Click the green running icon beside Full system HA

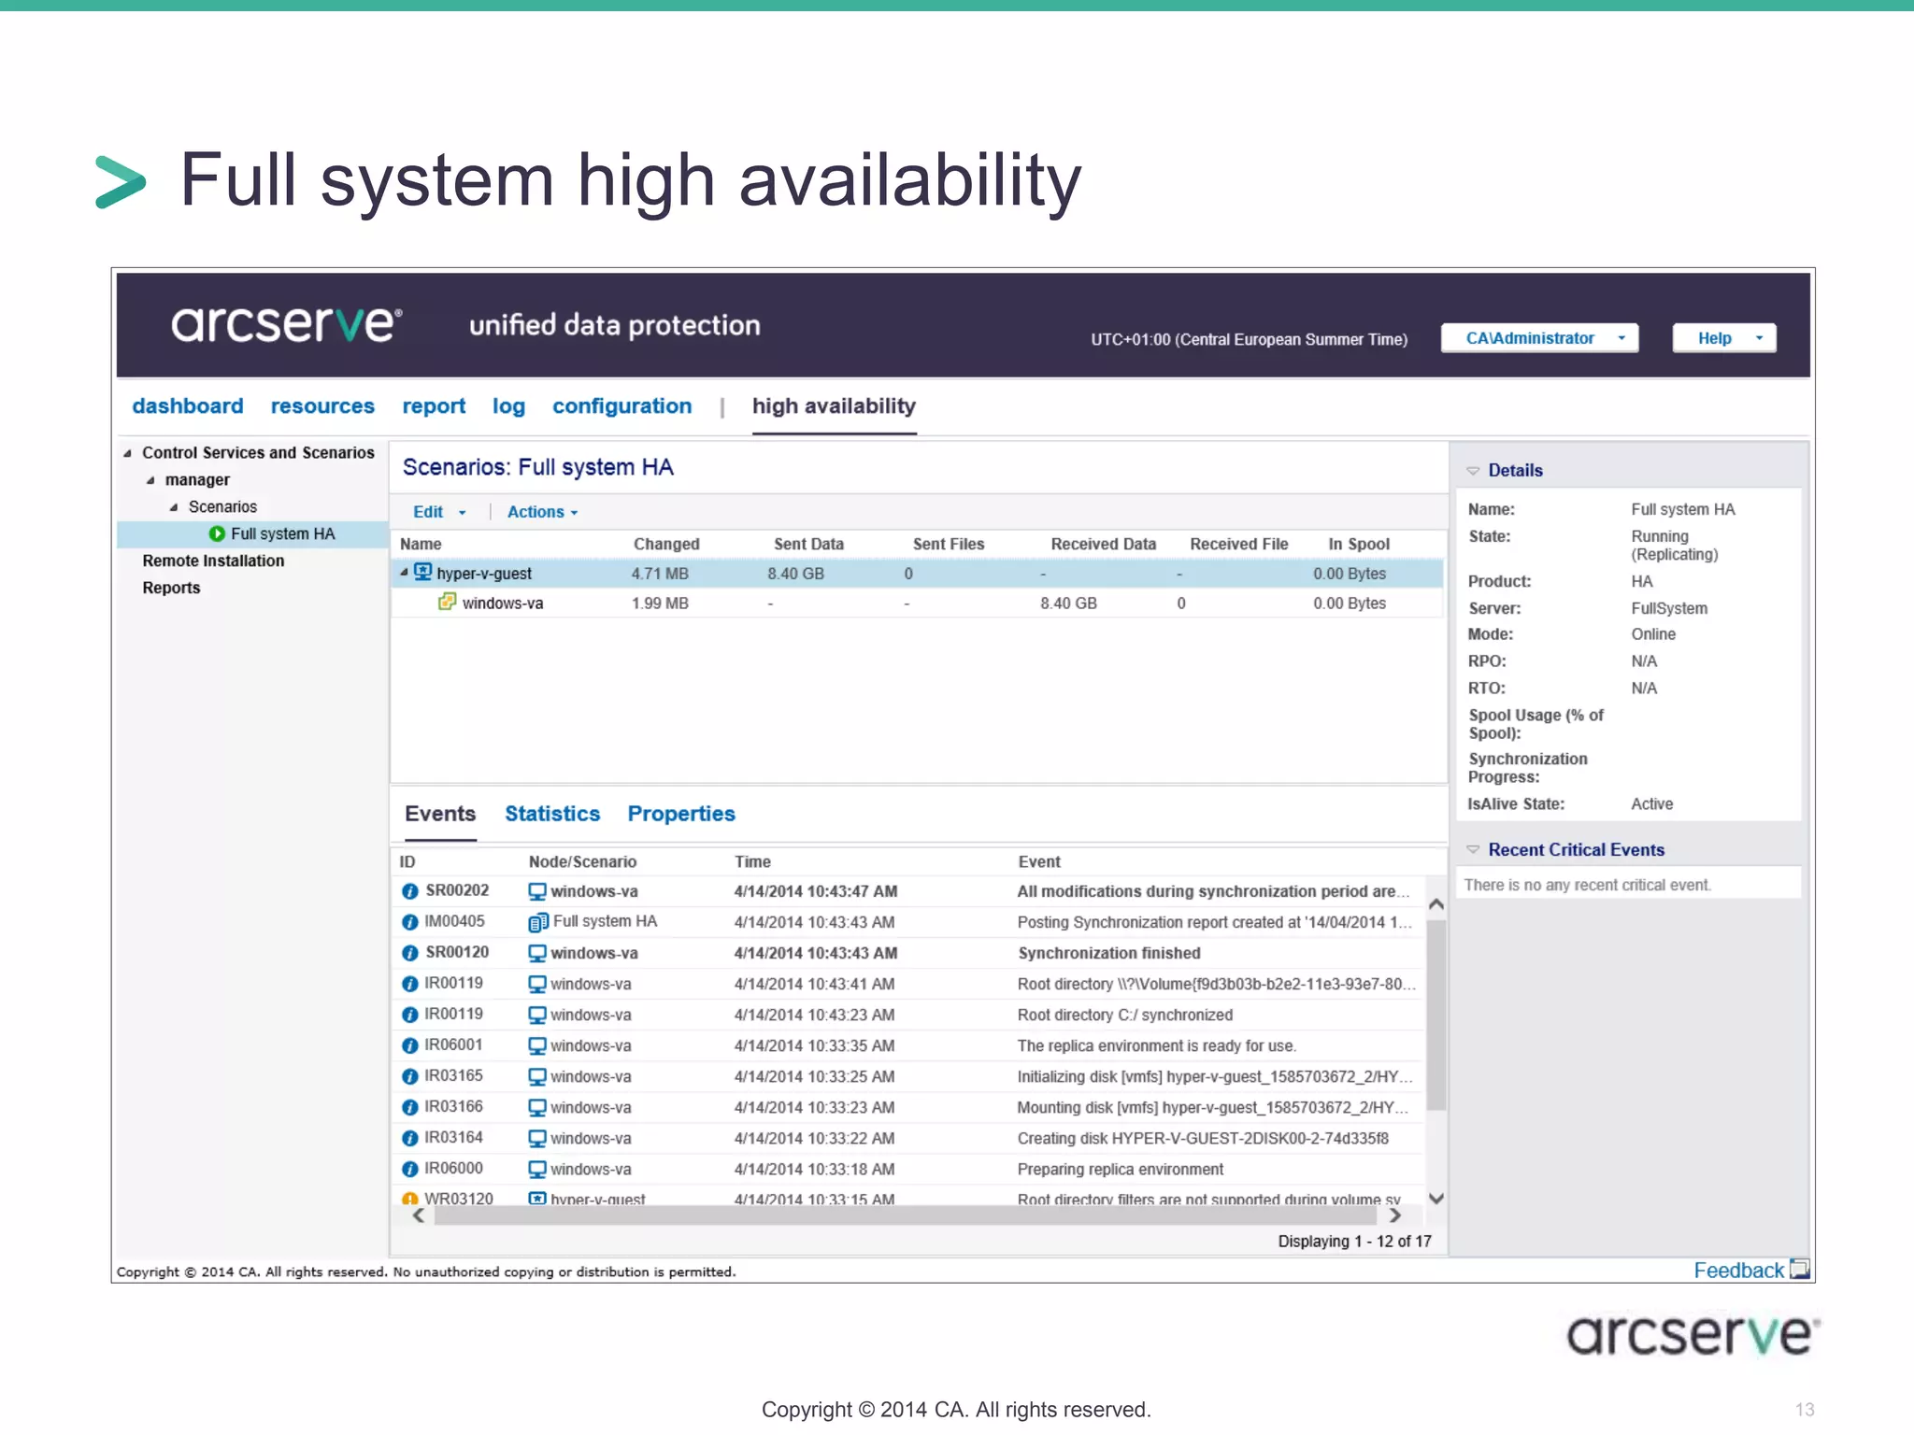click(x=217, y=533)
